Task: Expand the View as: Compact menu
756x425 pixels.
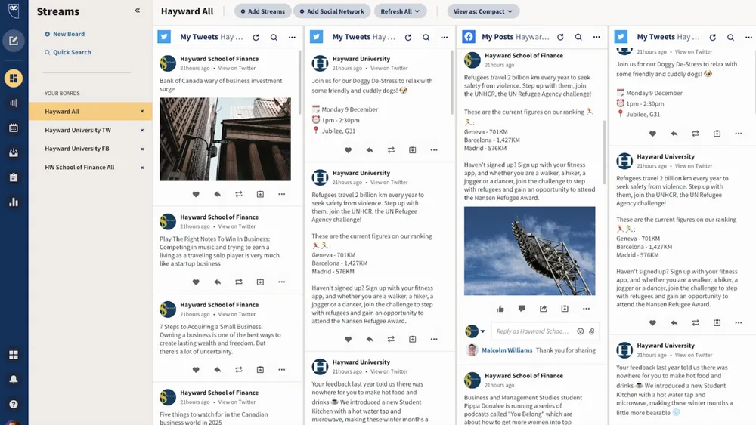Action: click(x=482, y=11)
